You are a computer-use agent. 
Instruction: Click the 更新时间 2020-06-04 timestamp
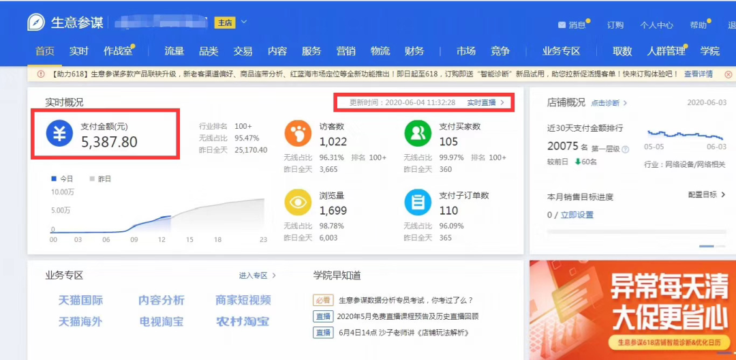coord(403,102)
